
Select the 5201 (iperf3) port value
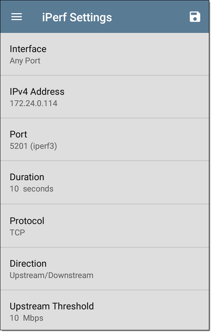click(x=34, y=146)
